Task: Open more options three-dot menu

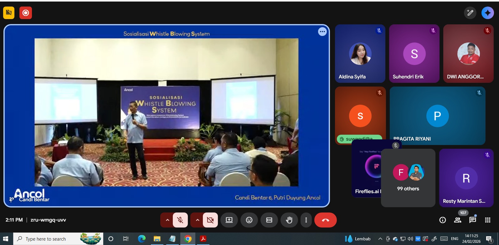Action: point(306,220)
